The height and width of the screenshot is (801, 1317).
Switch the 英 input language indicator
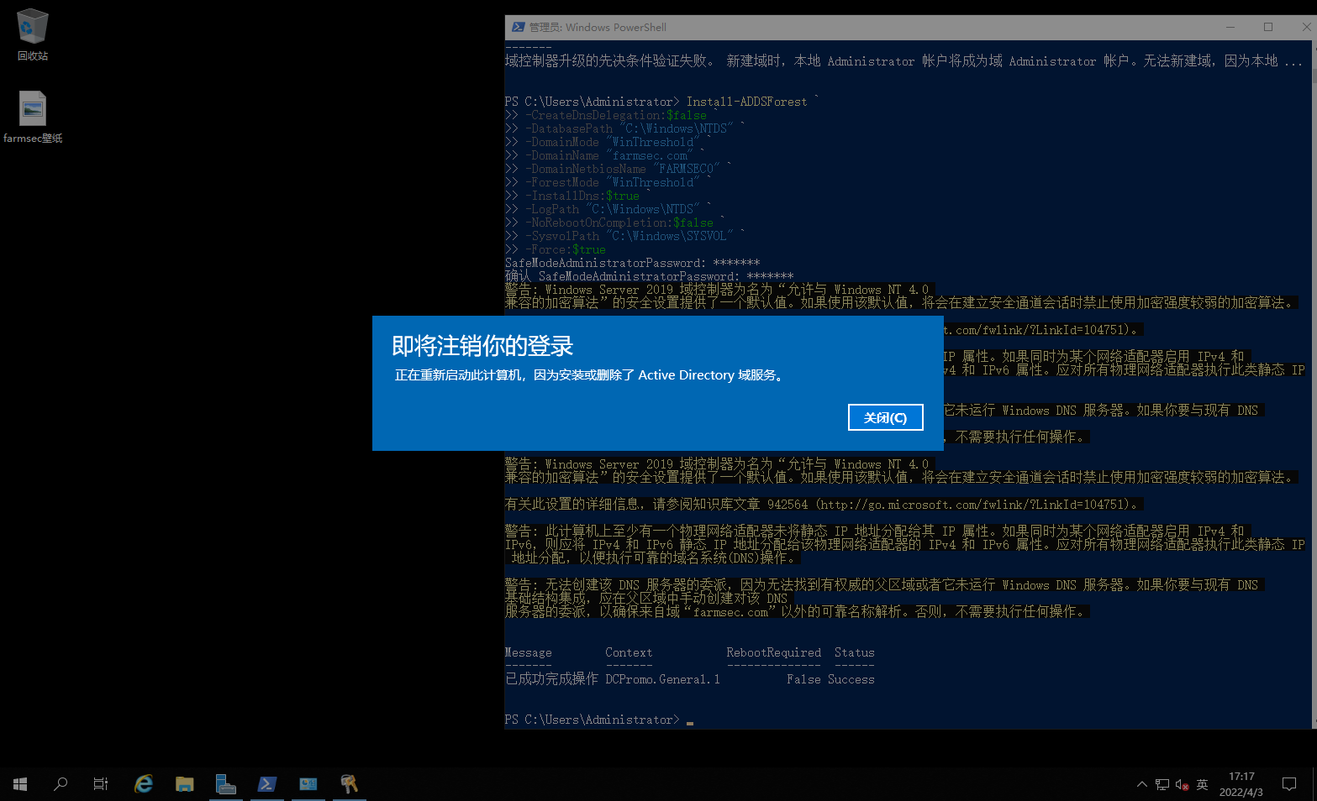(1202, 784)
